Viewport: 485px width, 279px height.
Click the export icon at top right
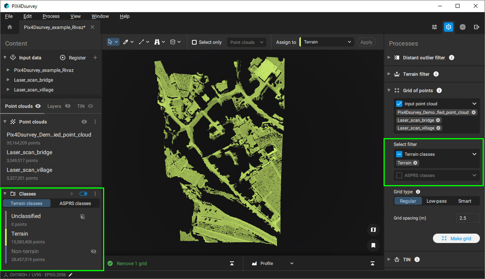click(476, 27)
